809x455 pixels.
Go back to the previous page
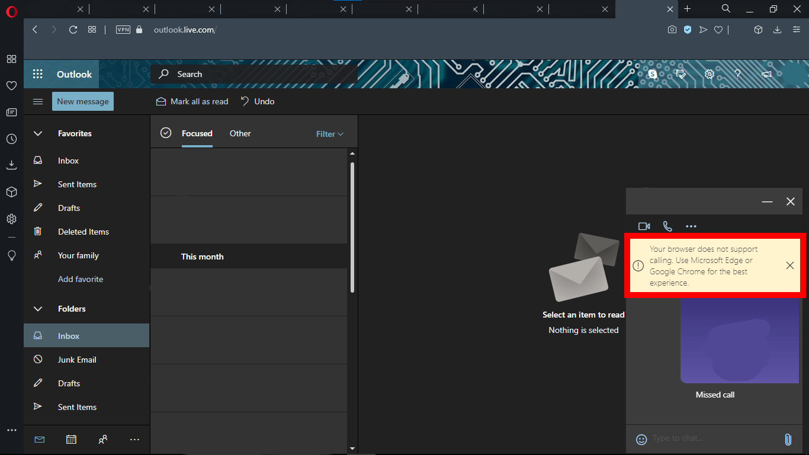click(x=35, y=30)
